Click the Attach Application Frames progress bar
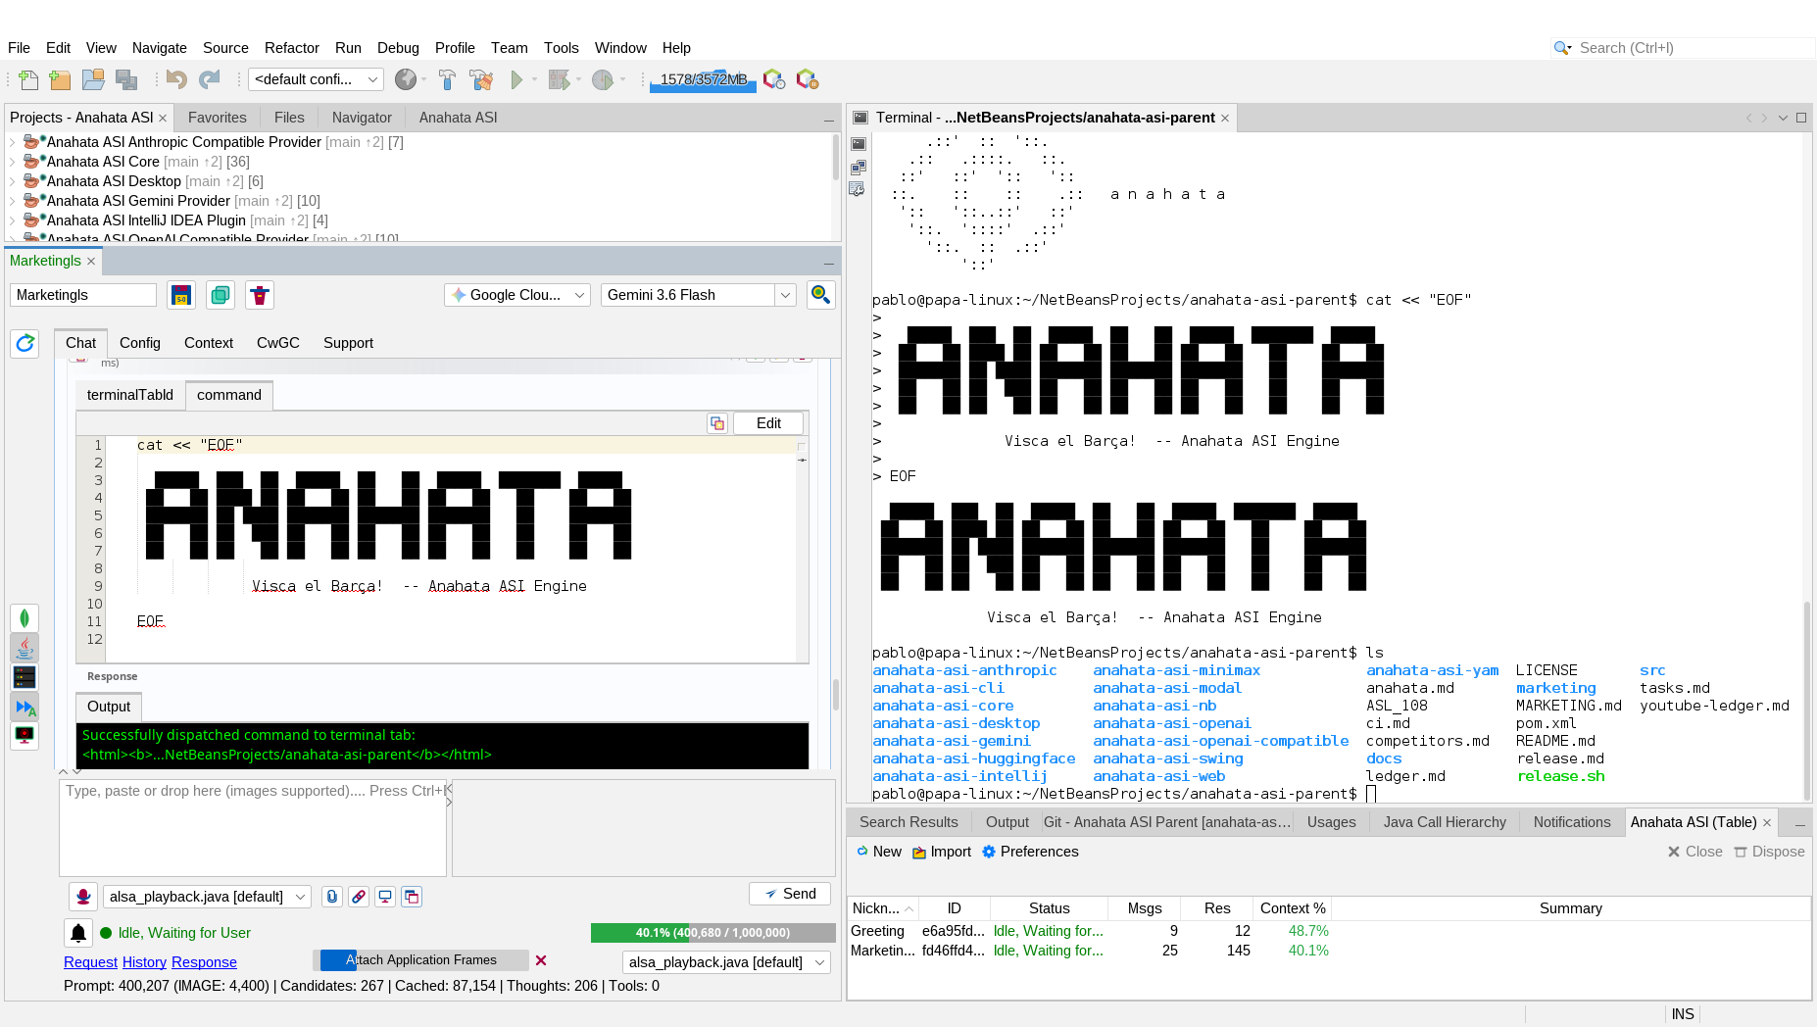The width and height of the screenshot is (1817, 1027). click(x=421, y=960)
